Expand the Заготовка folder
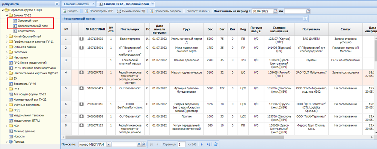The width and height of the screenshot is (377, 149). (x=7, y=52)
